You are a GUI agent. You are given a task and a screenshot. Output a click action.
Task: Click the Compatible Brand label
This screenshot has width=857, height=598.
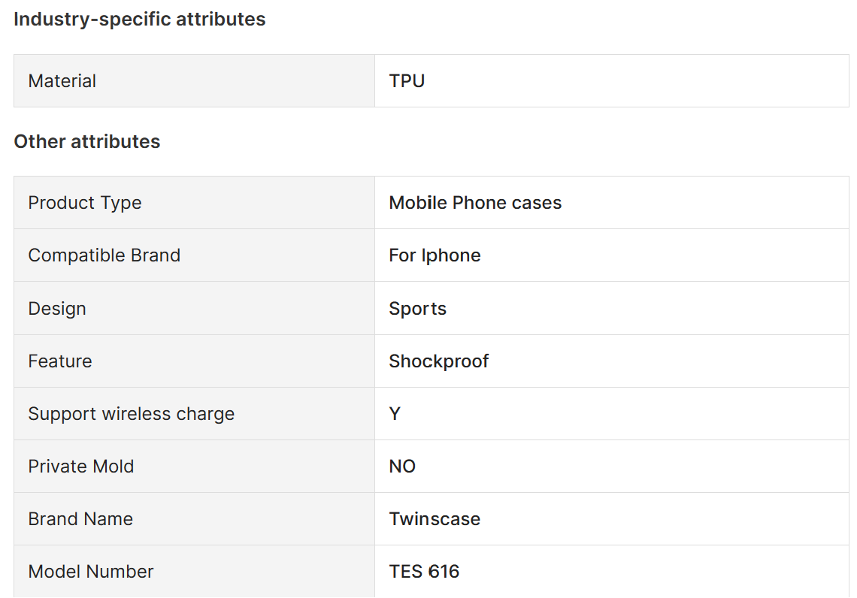[104, 255]
